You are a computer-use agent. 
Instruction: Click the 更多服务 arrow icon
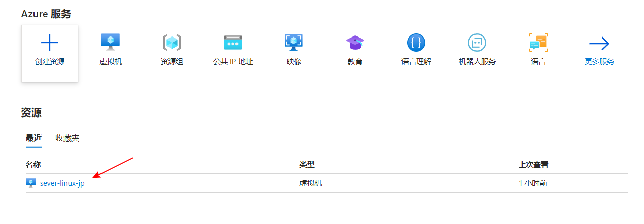(x=599, y=44)
